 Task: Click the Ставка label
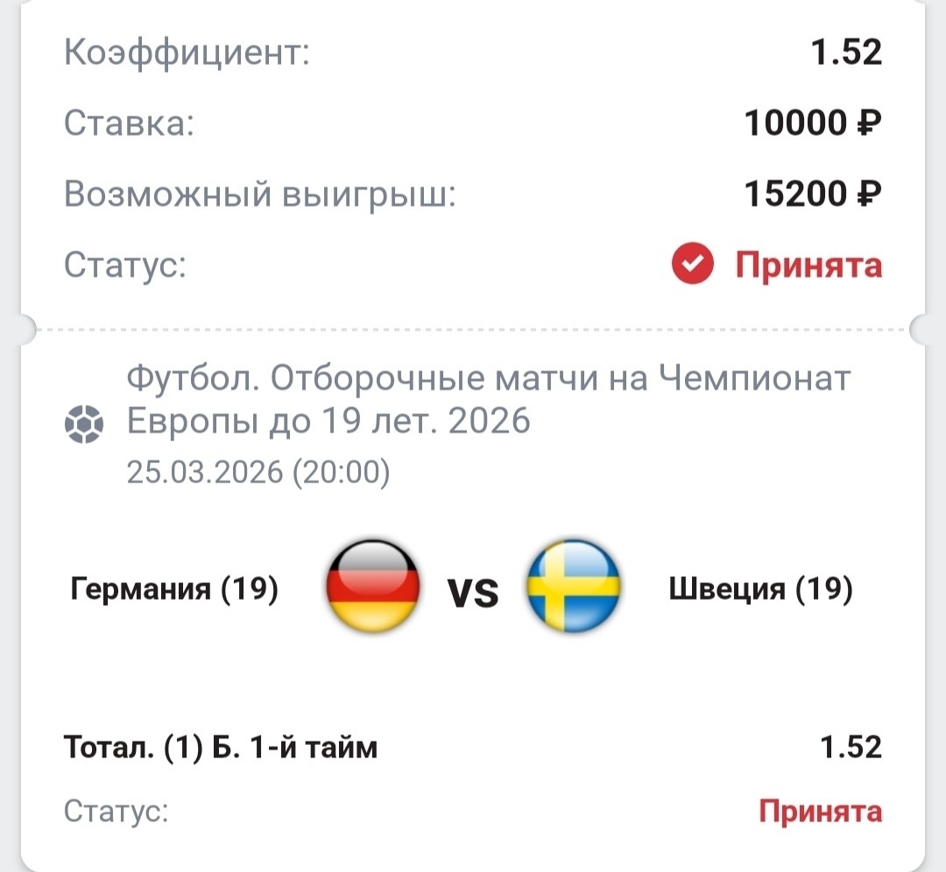pyautogui.click(x=128, y=124)
